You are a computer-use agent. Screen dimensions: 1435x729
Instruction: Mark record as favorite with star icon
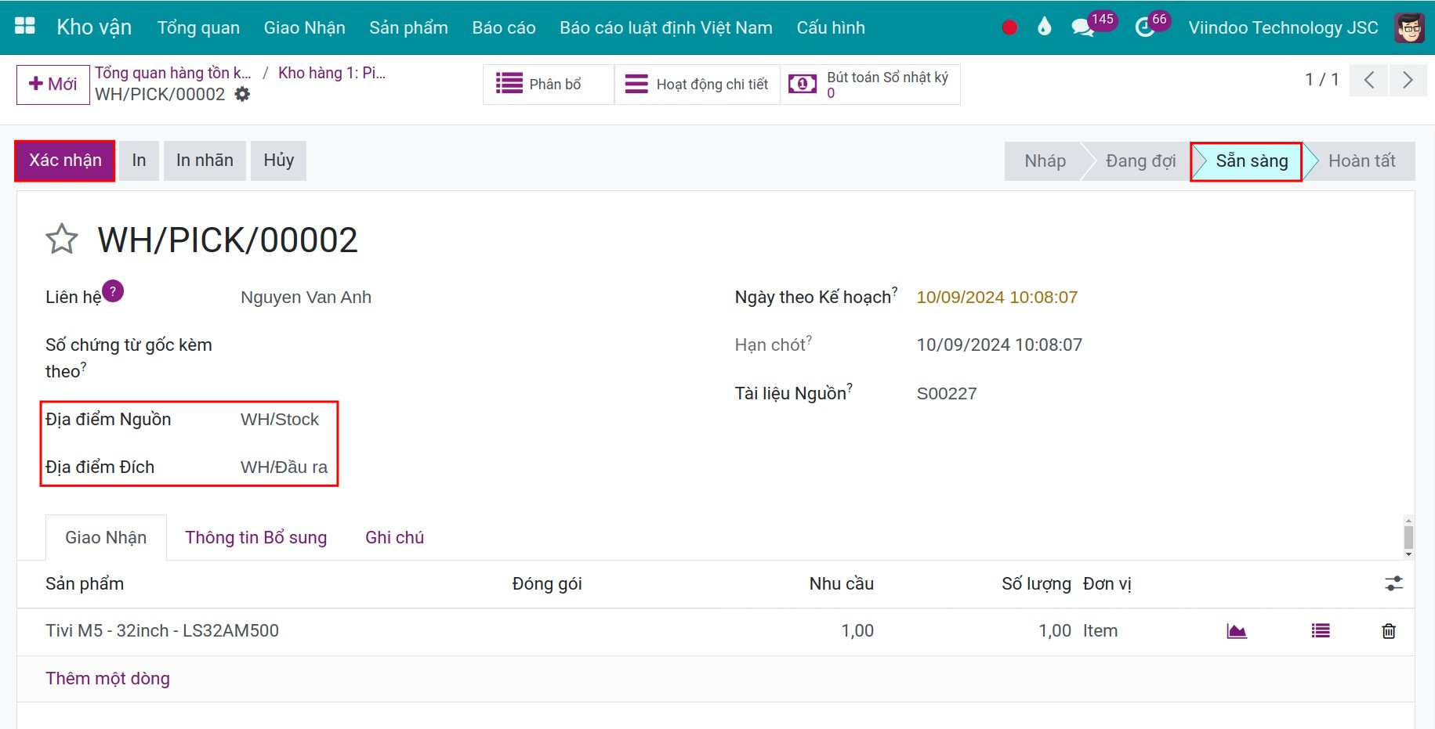(62, 239)
